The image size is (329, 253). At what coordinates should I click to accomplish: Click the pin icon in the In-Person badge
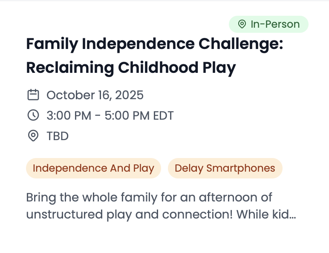point(242,24)
